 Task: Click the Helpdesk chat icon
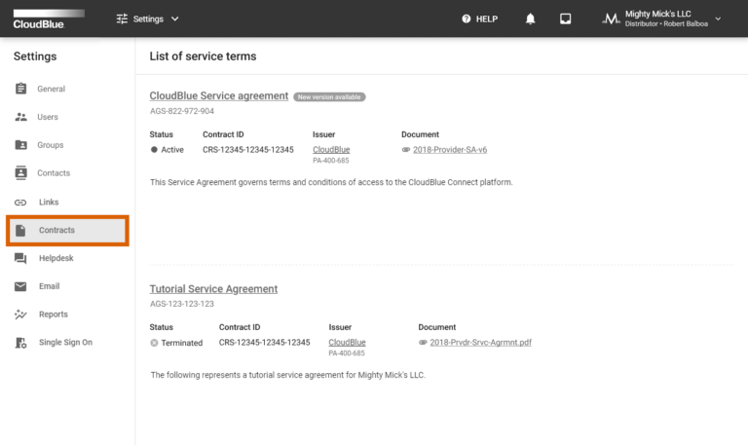[x=20, y=258]
